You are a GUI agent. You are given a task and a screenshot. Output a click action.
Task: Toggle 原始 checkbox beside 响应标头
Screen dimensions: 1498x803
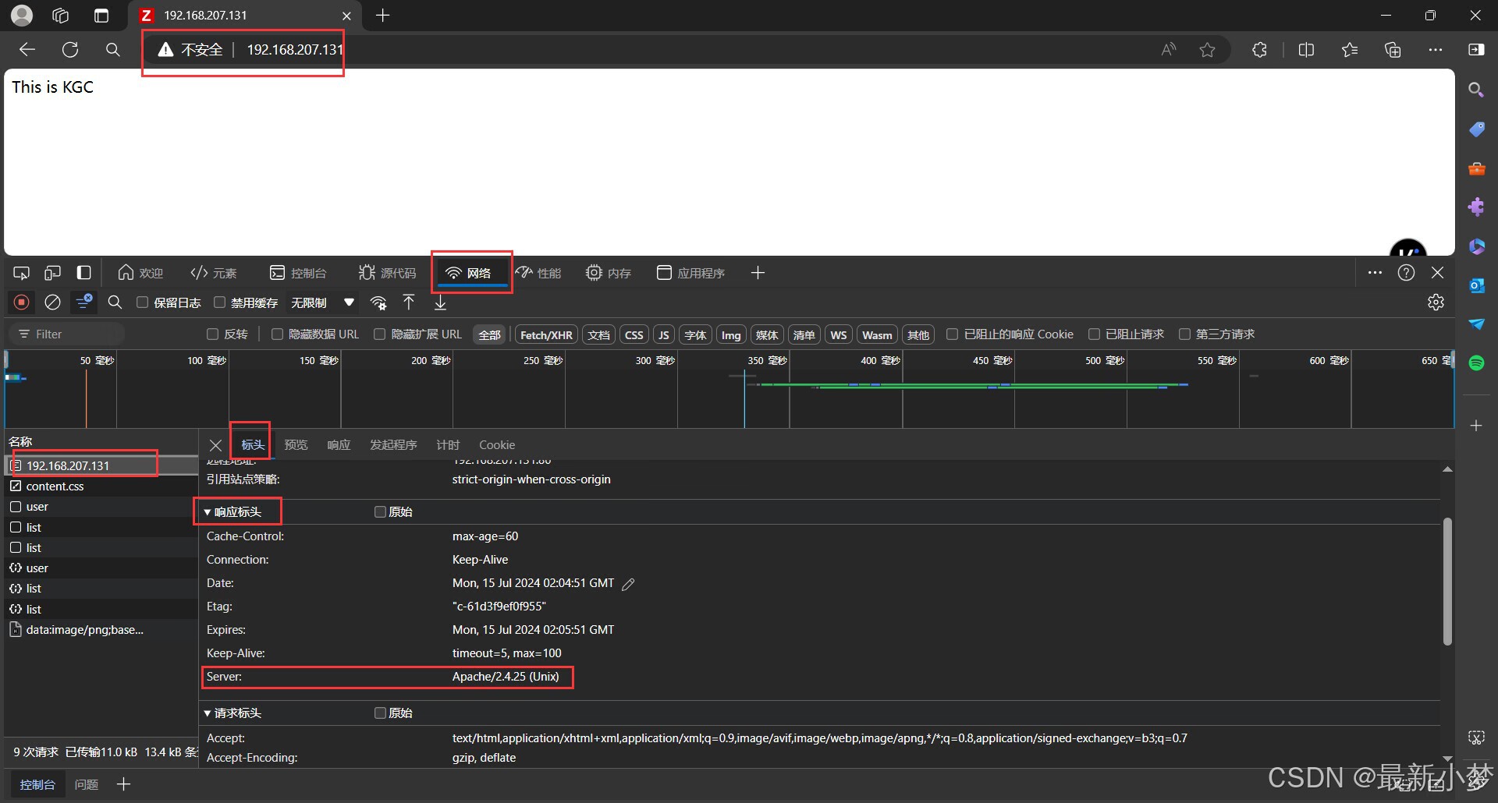(380, 512)
